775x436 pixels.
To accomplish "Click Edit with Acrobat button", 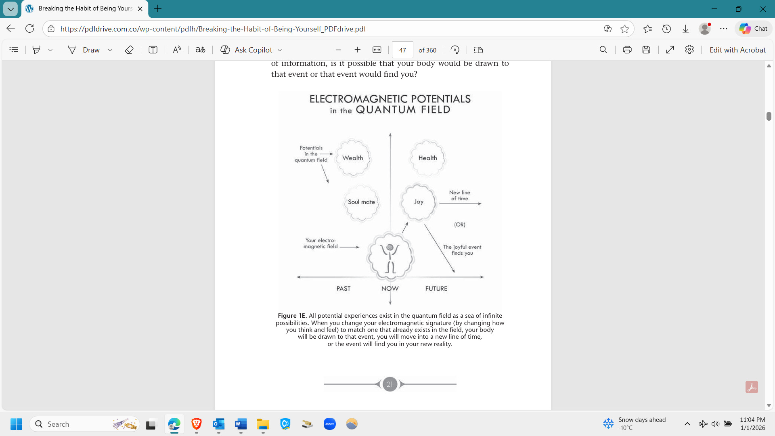I will pyautogui.click(x=737, y=50).
